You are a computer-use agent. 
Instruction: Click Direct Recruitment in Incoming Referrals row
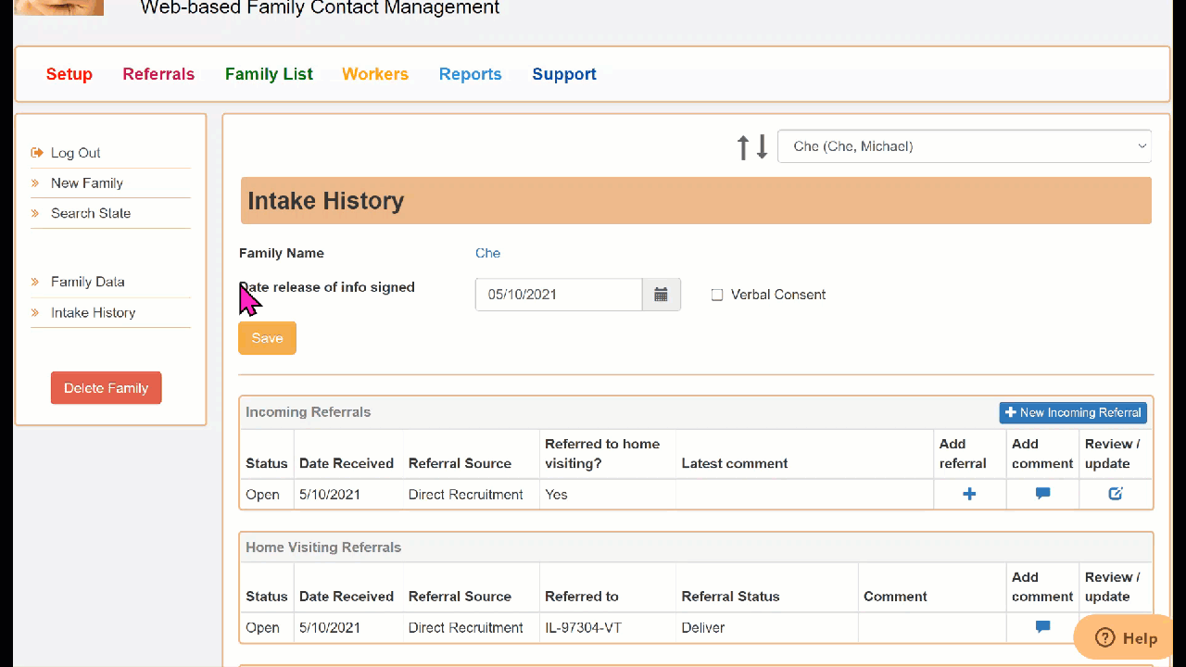(466, 494)
